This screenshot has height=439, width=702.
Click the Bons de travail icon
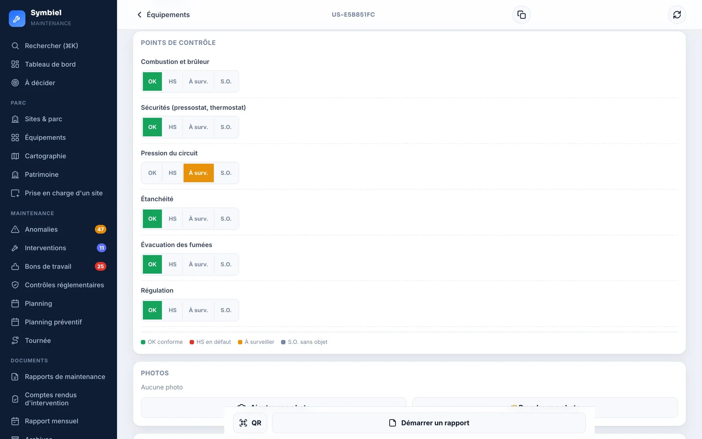15,267
